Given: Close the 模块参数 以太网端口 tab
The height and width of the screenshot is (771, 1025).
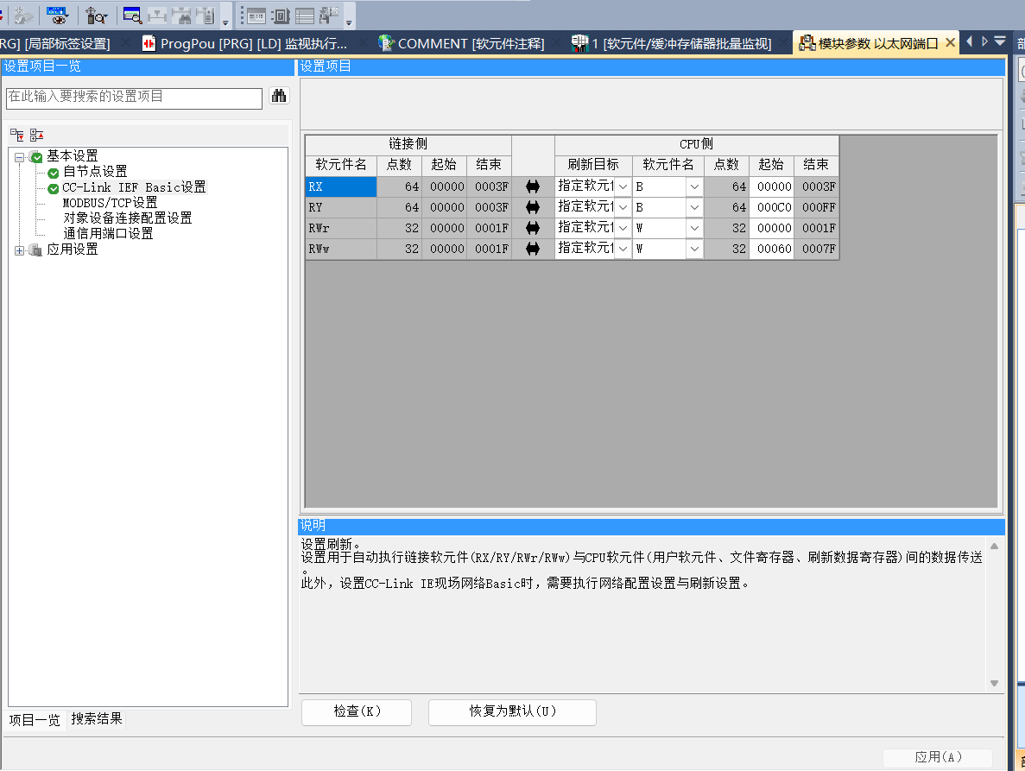Looking at the screenshot, I should (951, 42).
